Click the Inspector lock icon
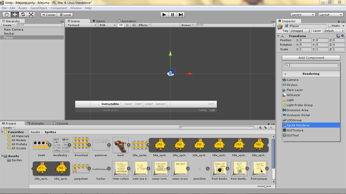The image size is (346, 194). (339, 21)
